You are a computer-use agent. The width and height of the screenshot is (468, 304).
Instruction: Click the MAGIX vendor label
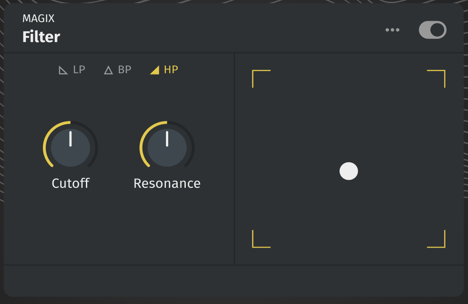coord(38,19)
